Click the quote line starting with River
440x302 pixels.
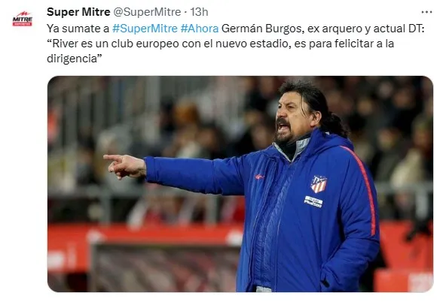(x=220, y=44)
